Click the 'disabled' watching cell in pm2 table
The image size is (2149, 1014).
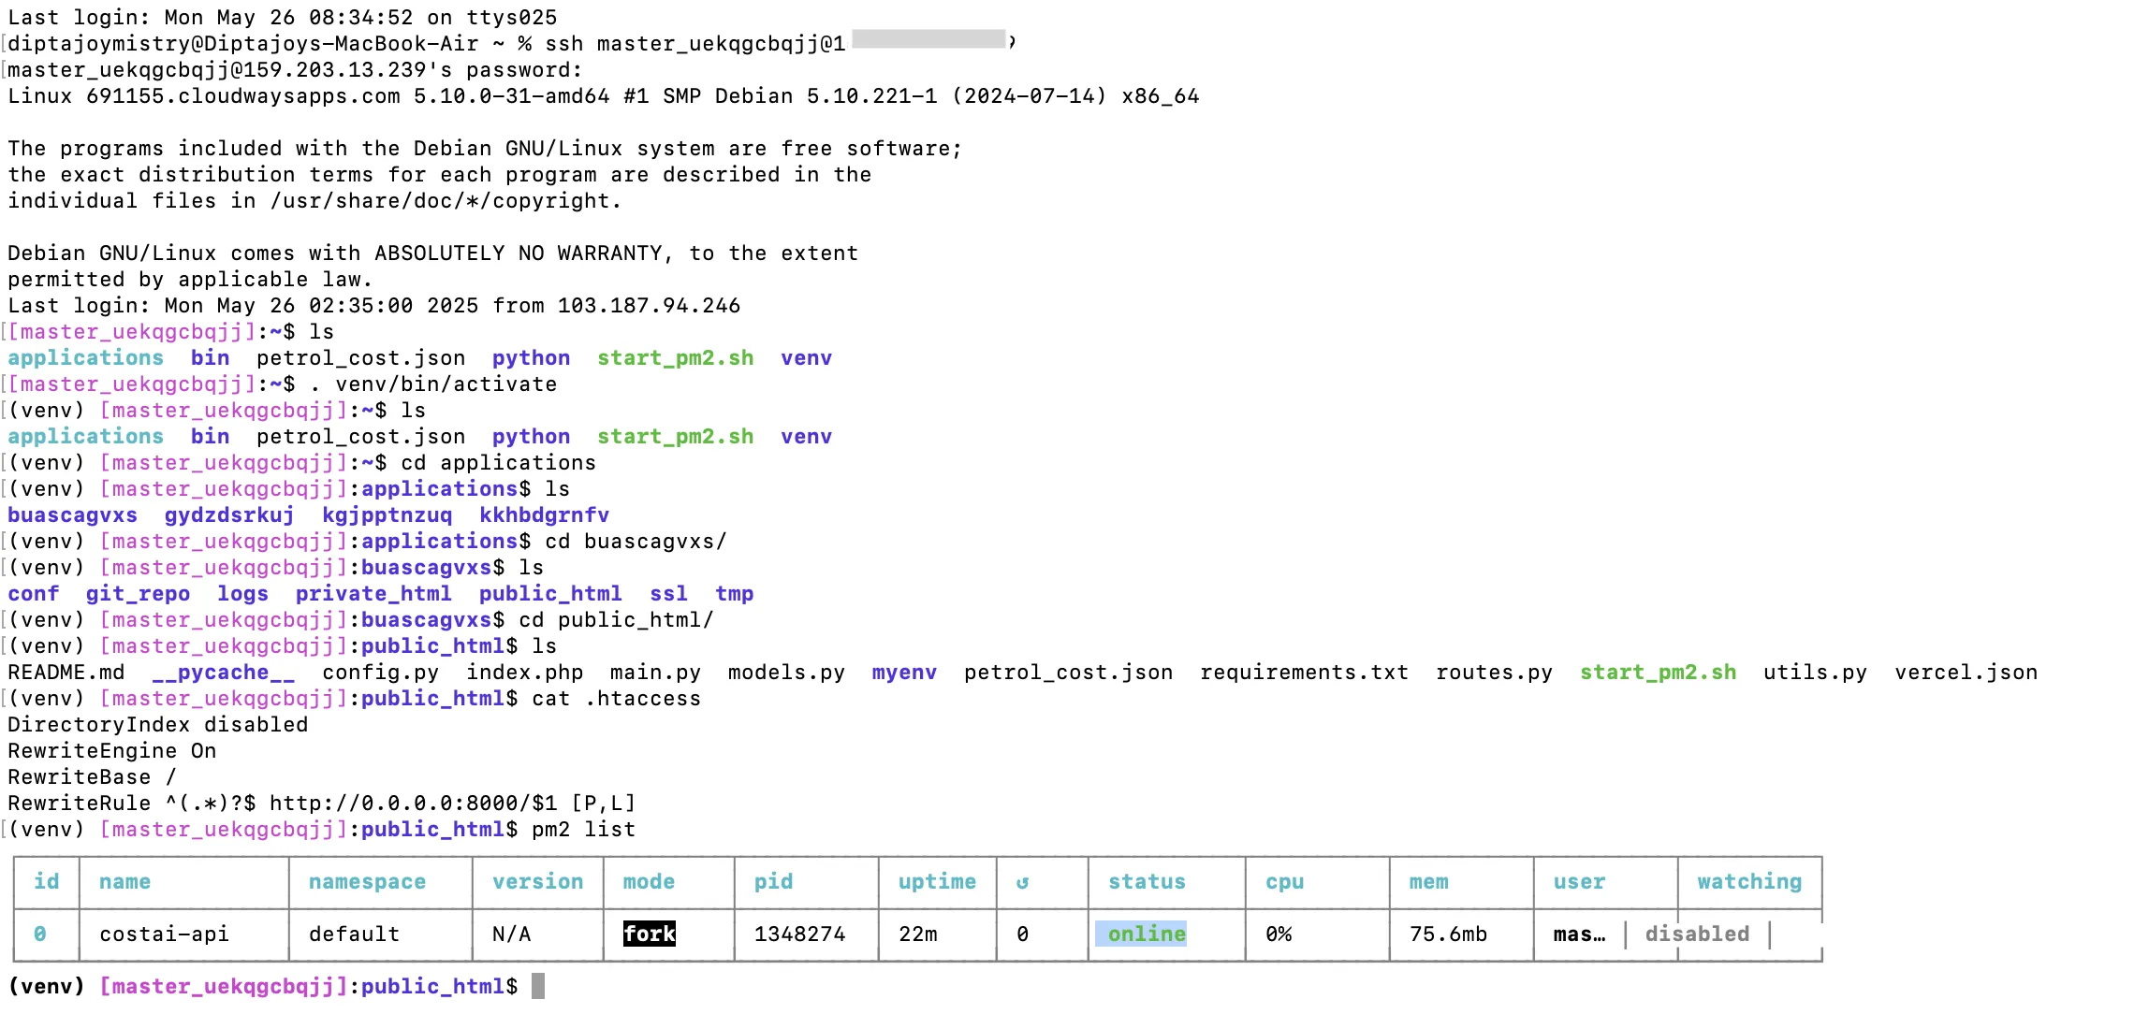[x=1698, y=934]
